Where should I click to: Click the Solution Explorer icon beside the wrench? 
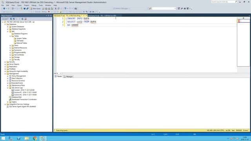179,9
